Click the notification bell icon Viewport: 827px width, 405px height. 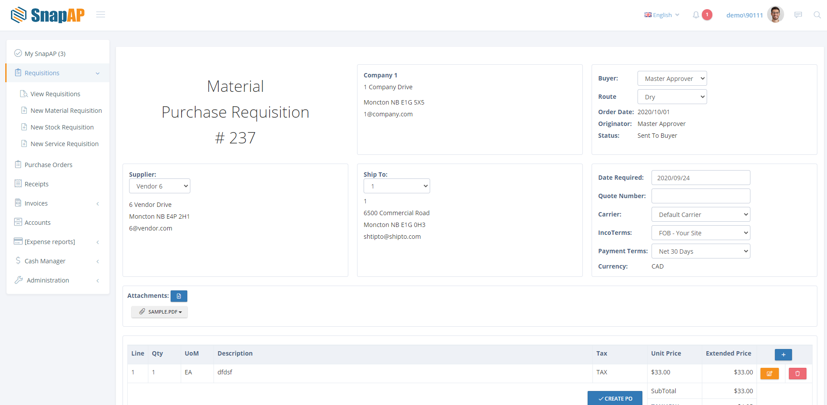click(696, 15)
